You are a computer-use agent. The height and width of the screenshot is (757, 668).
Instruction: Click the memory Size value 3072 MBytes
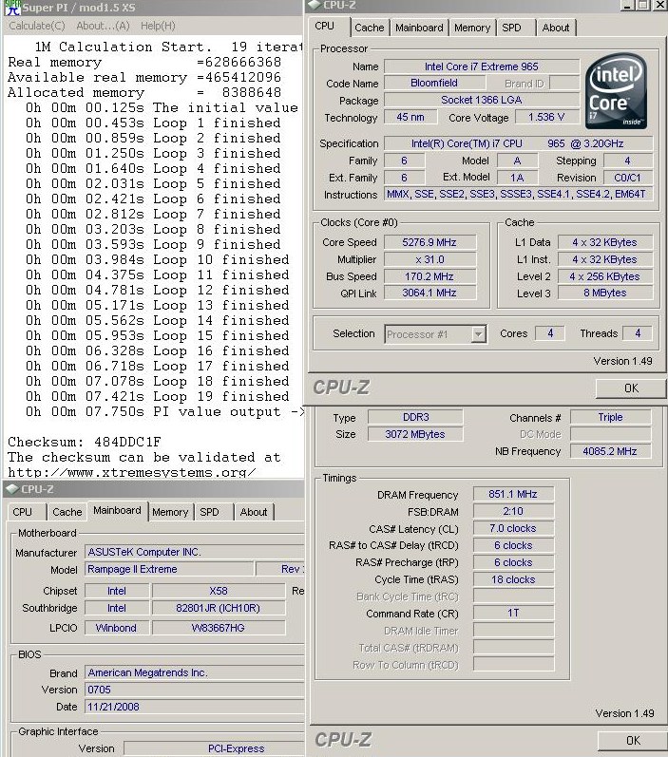(415, 434)
